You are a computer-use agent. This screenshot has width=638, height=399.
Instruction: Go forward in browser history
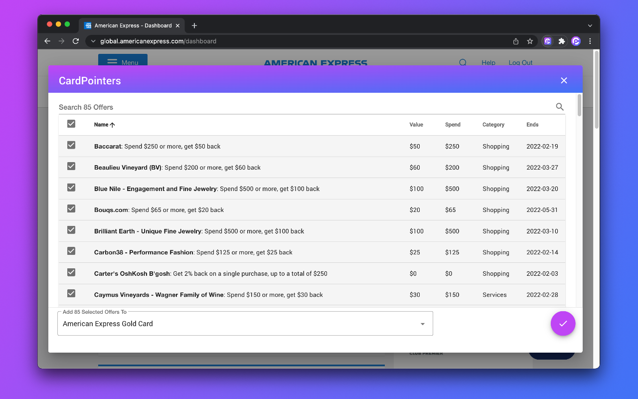point(61,41)
